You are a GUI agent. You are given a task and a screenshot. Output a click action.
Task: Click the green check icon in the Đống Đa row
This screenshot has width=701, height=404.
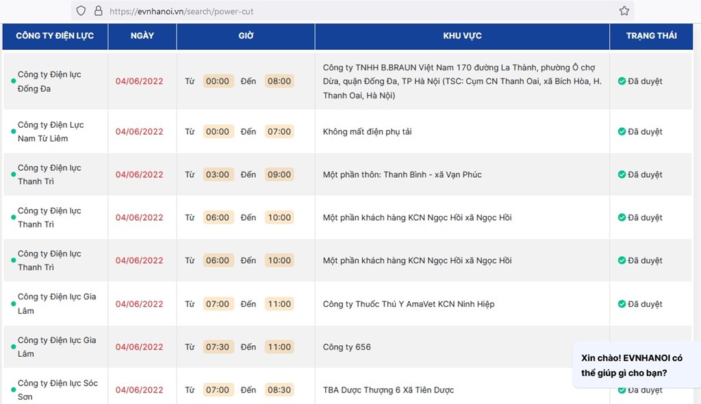pyautogui.click(x=622, y=81)
